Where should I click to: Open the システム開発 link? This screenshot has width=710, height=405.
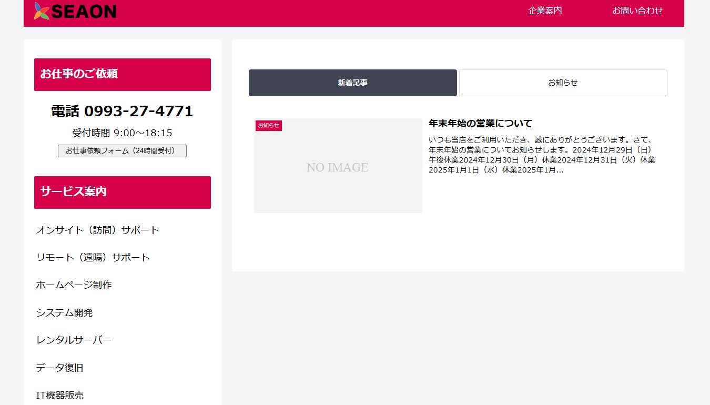(64, 312)
